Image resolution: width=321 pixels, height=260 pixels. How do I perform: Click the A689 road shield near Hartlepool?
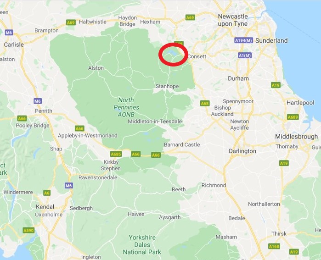(293, 117)
